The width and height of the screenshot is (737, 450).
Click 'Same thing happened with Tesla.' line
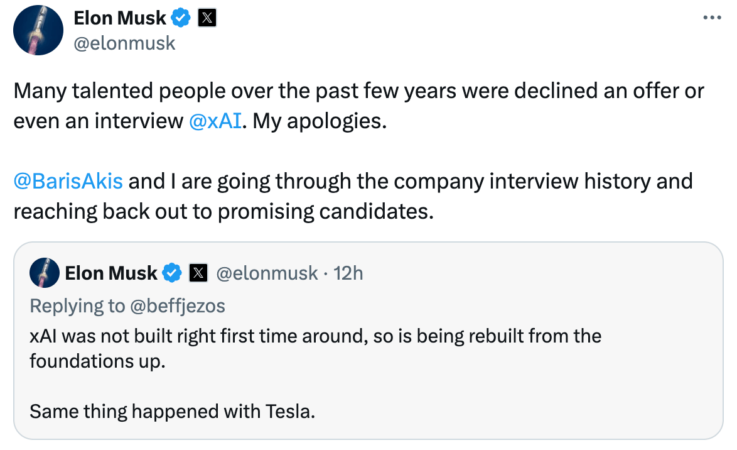click(x=173, y=412)
